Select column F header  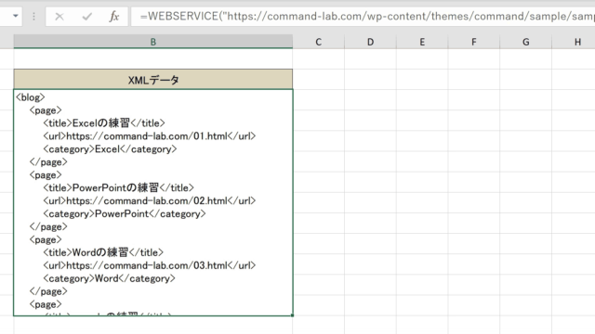[474, 42]
